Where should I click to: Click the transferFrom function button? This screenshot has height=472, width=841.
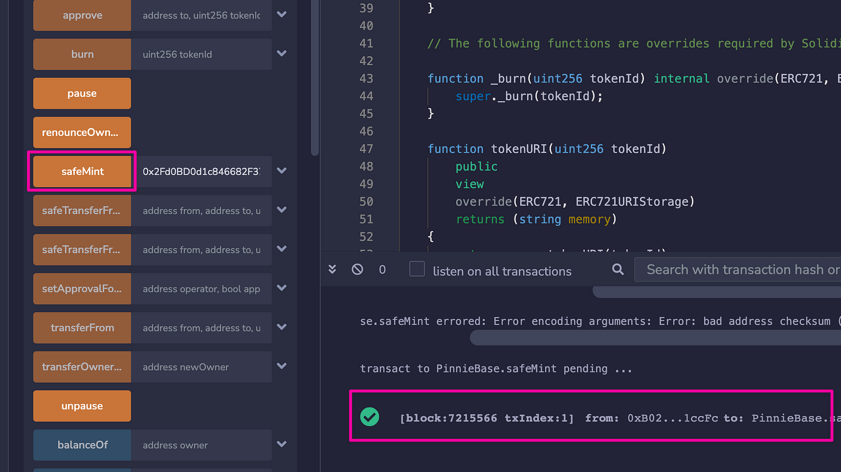pos(82,328)
